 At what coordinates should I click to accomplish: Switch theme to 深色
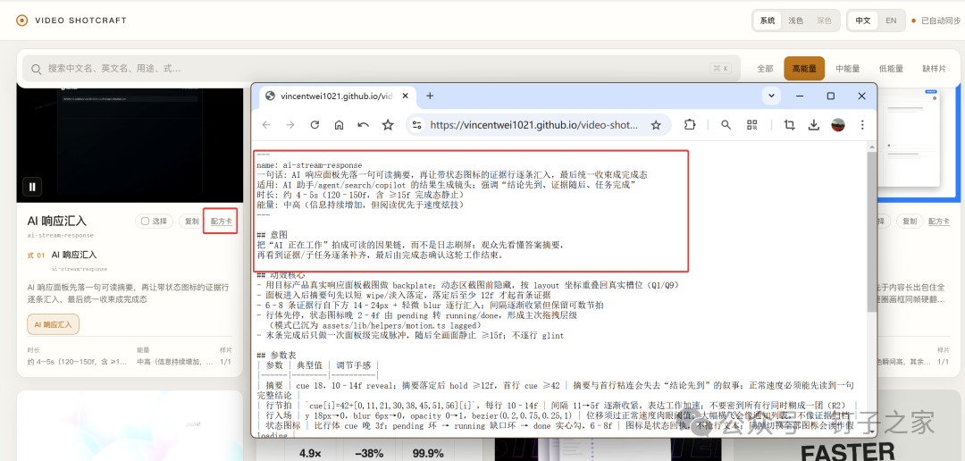[x=824, y=21]
